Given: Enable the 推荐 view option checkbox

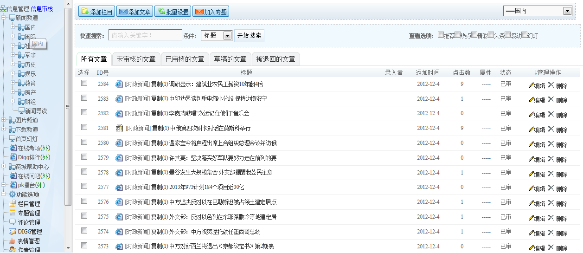Looking at the screenshot, I should 441,35.
